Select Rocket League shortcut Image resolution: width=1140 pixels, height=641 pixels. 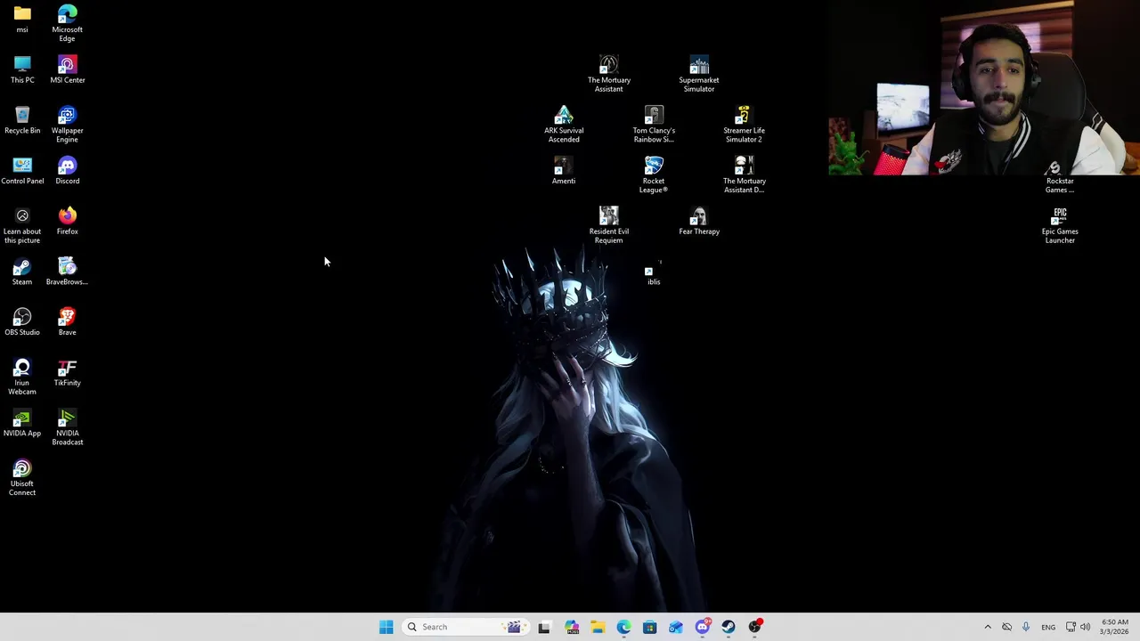[x=654, y=174]
